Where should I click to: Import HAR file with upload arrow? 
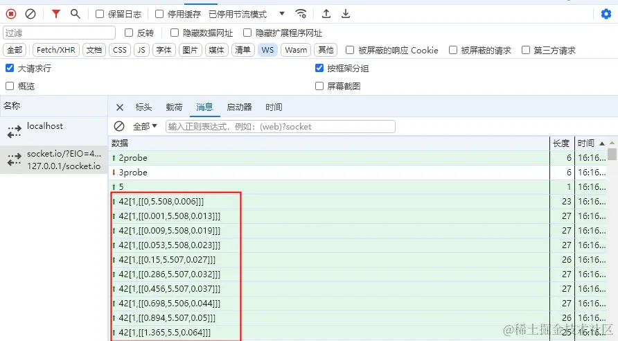pos(326,14)
